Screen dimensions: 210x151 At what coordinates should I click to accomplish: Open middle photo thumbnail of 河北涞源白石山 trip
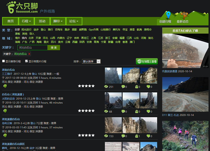pos(131,125)
